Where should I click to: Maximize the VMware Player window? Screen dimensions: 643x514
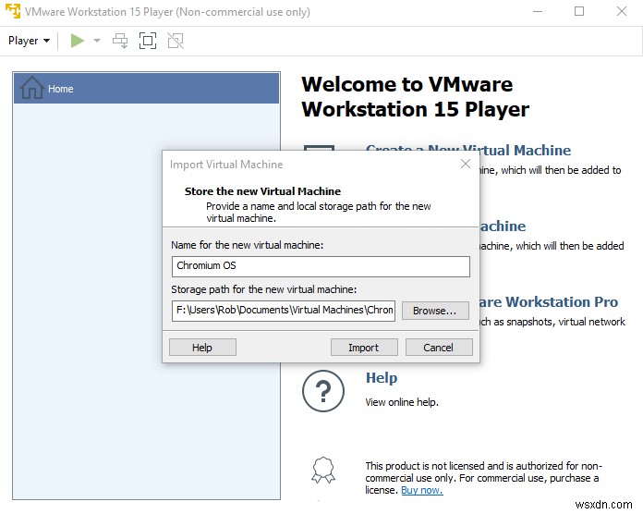(x=579, y=11)
